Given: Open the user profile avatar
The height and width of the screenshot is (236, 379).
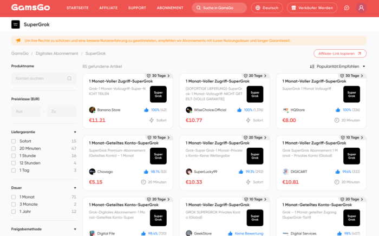Looking at the screenshot, I should pos(361,8).
